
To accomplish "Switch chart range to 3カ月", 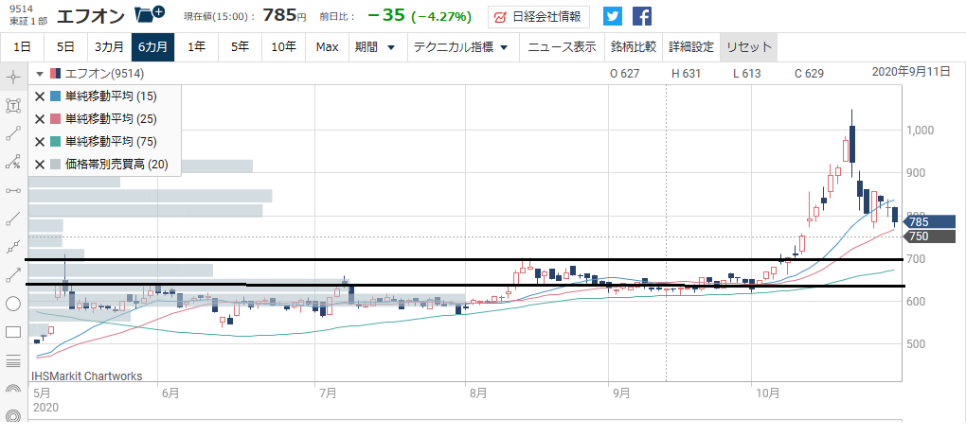I will click(x=109, y=47).
